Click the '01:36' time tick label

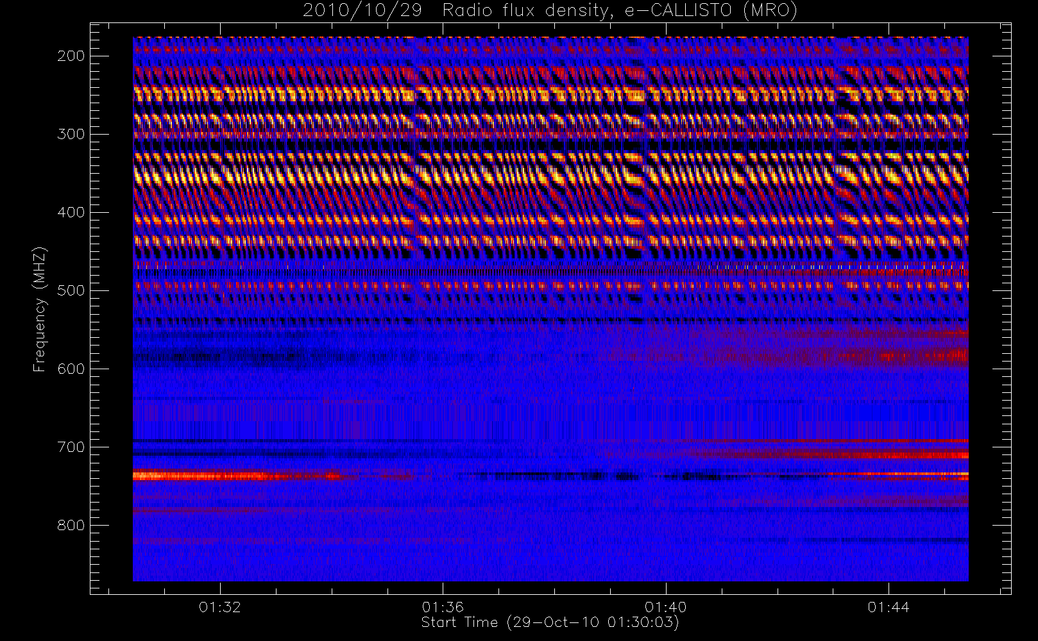[443, 607]
